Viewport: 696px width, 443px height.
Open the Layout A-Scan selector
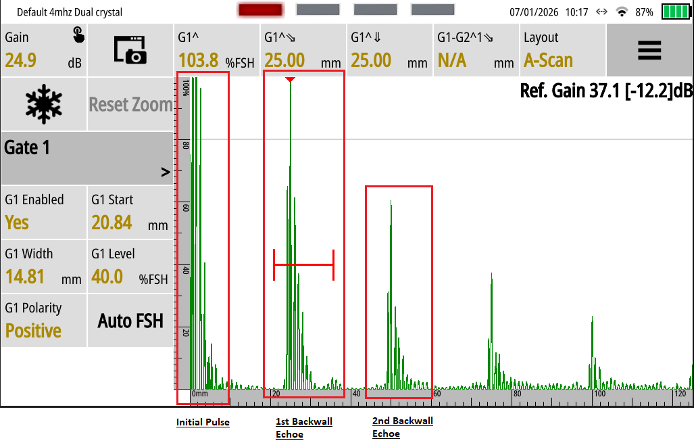click(x=562, y=51)
